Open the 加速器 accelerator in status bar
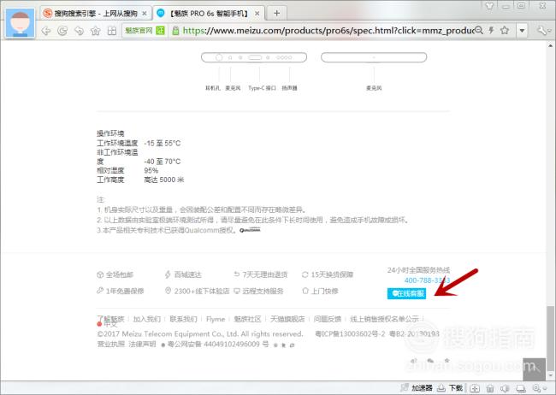The image size is (556, 395). tap(417, 388)
